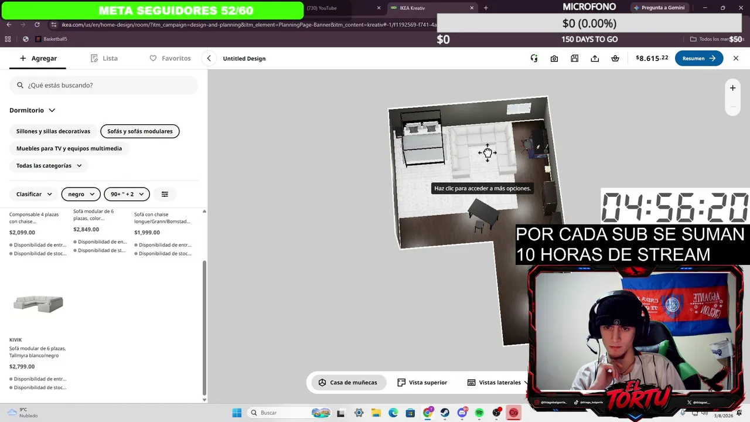Image resolution: width=750 pixels, height=422 pixels.
Task: Open Spotify from the taskbar
Action: point(479,413)
